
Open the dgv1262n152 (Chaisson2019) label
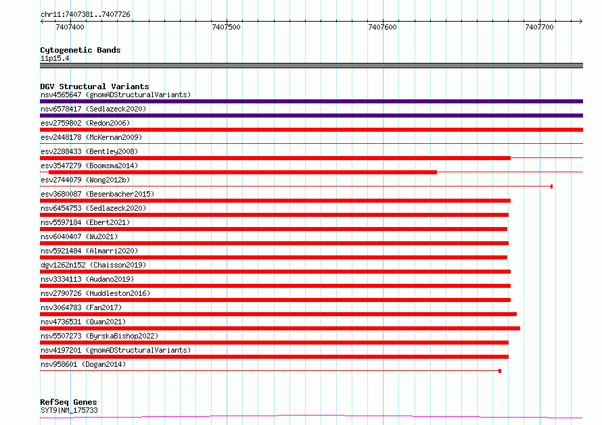[x=93, y=265]
